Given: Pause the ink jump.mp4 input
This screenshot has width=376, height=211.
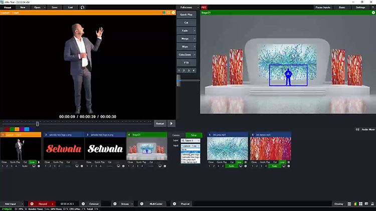Looking at the screenshot, I should 245,162.
